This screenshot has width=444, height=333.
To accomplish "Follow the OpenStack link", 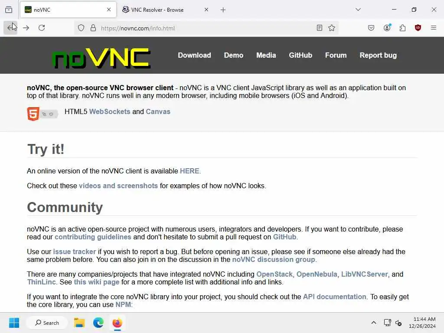I will [x=274, y=274].
